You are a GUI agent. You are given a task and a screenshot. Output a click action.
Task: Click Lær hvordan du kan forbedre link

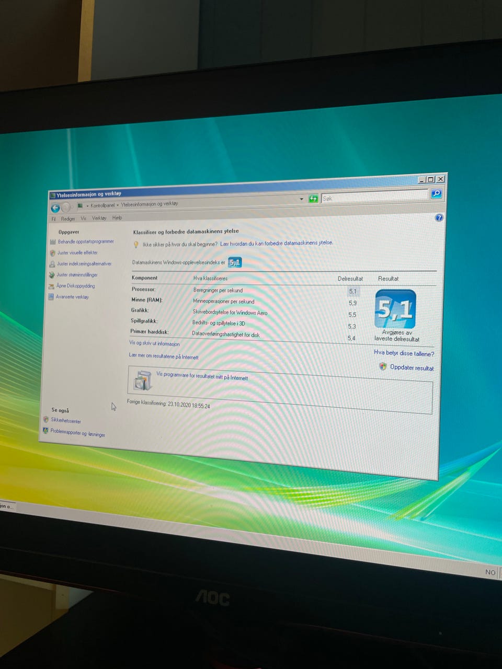[x=276, y=243]
